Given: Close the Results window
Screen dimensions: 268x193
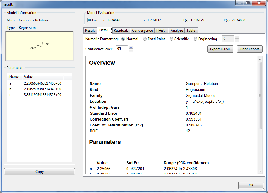Looking at the screenshot, I should (x=259, y=3).
